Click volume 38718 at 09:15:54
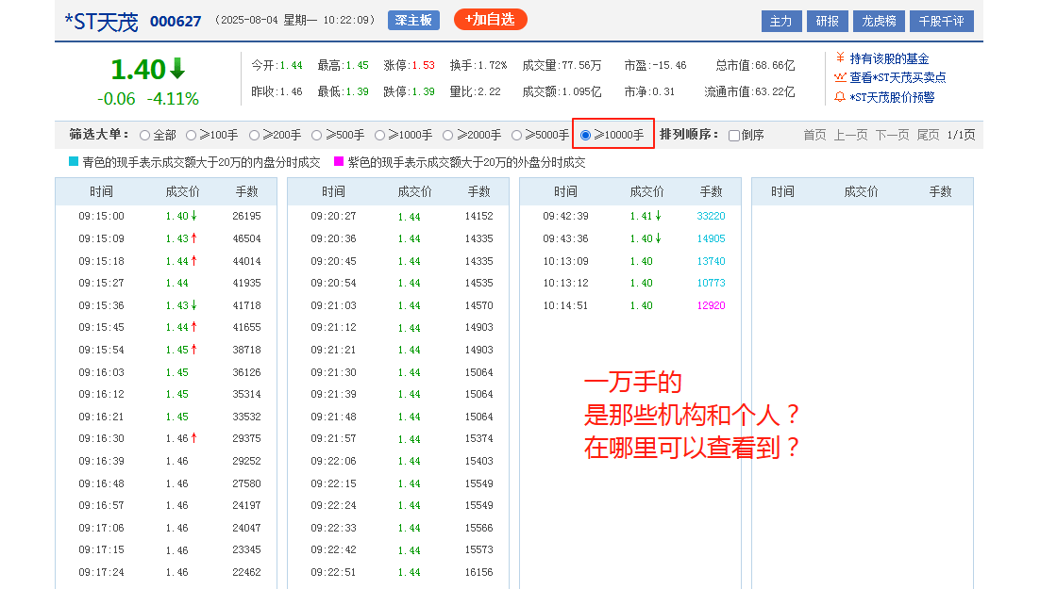This screenshot has width=1057, height=589. (246, 350)
